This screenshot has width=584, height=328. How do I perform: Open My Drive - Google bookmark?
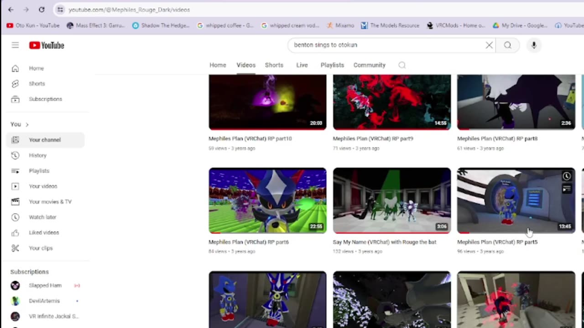coord(520,26)
